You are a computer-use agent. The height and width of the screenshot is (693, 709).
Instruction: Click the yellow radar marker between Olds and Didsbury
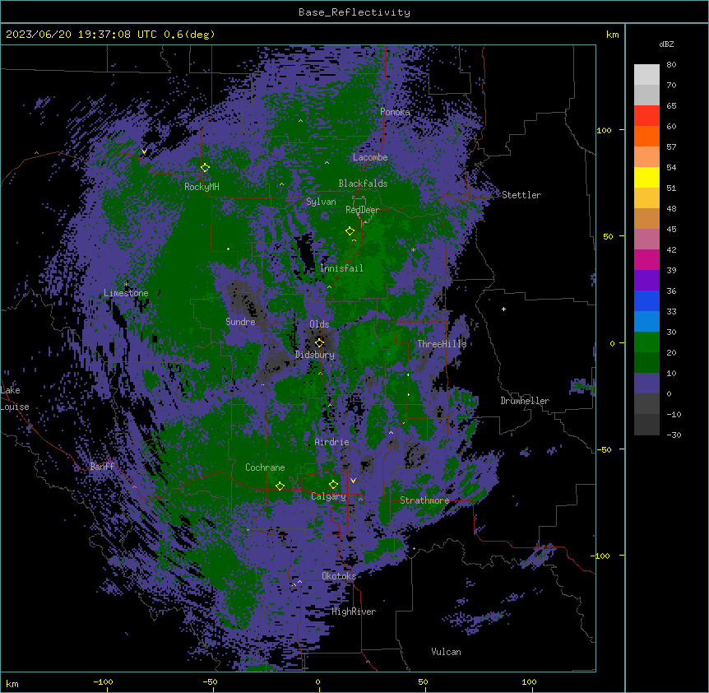[x=319, y=342]
